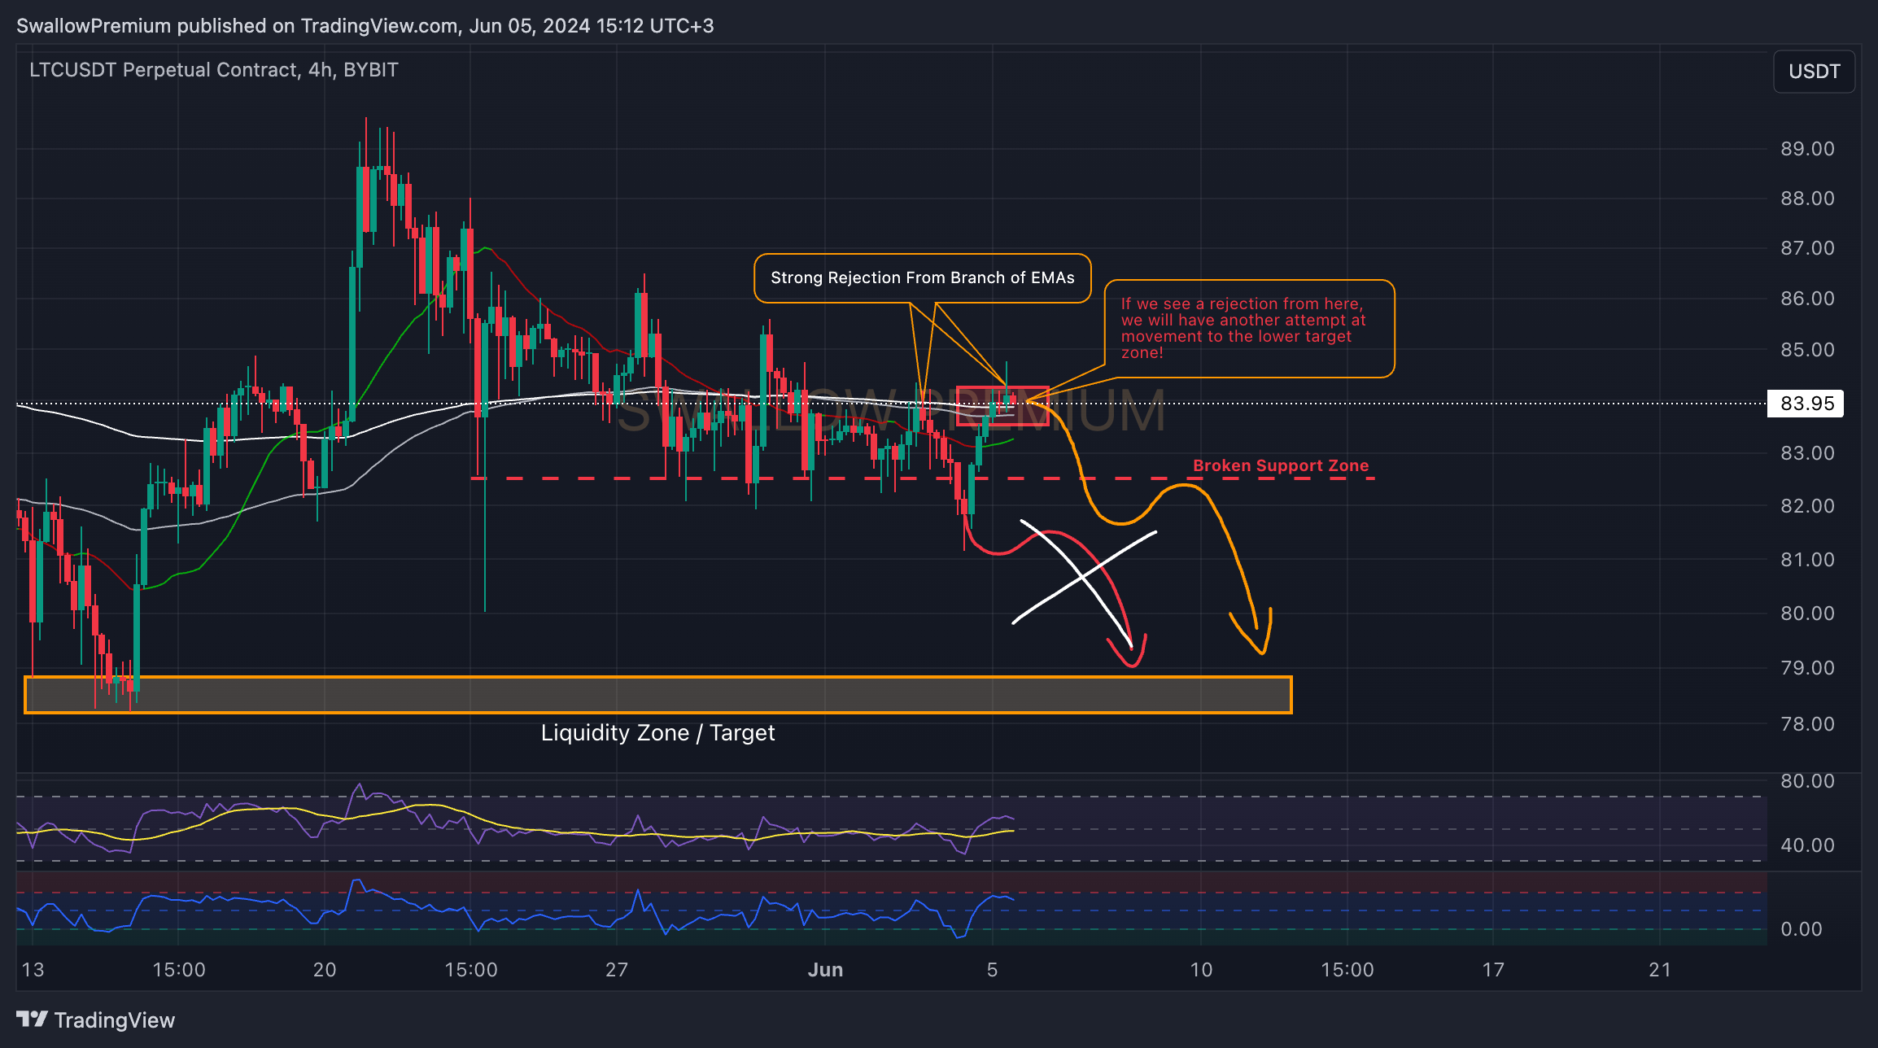Click the 85.00 price axis label
The width and height of the screenshot is (1878, 1048).
(1807, 350)
